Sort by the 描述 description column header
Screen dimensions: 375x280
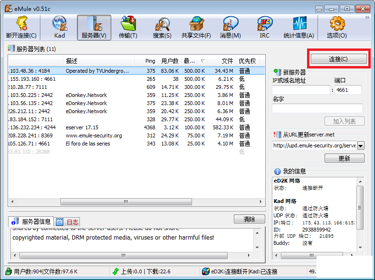click(98, 61)
